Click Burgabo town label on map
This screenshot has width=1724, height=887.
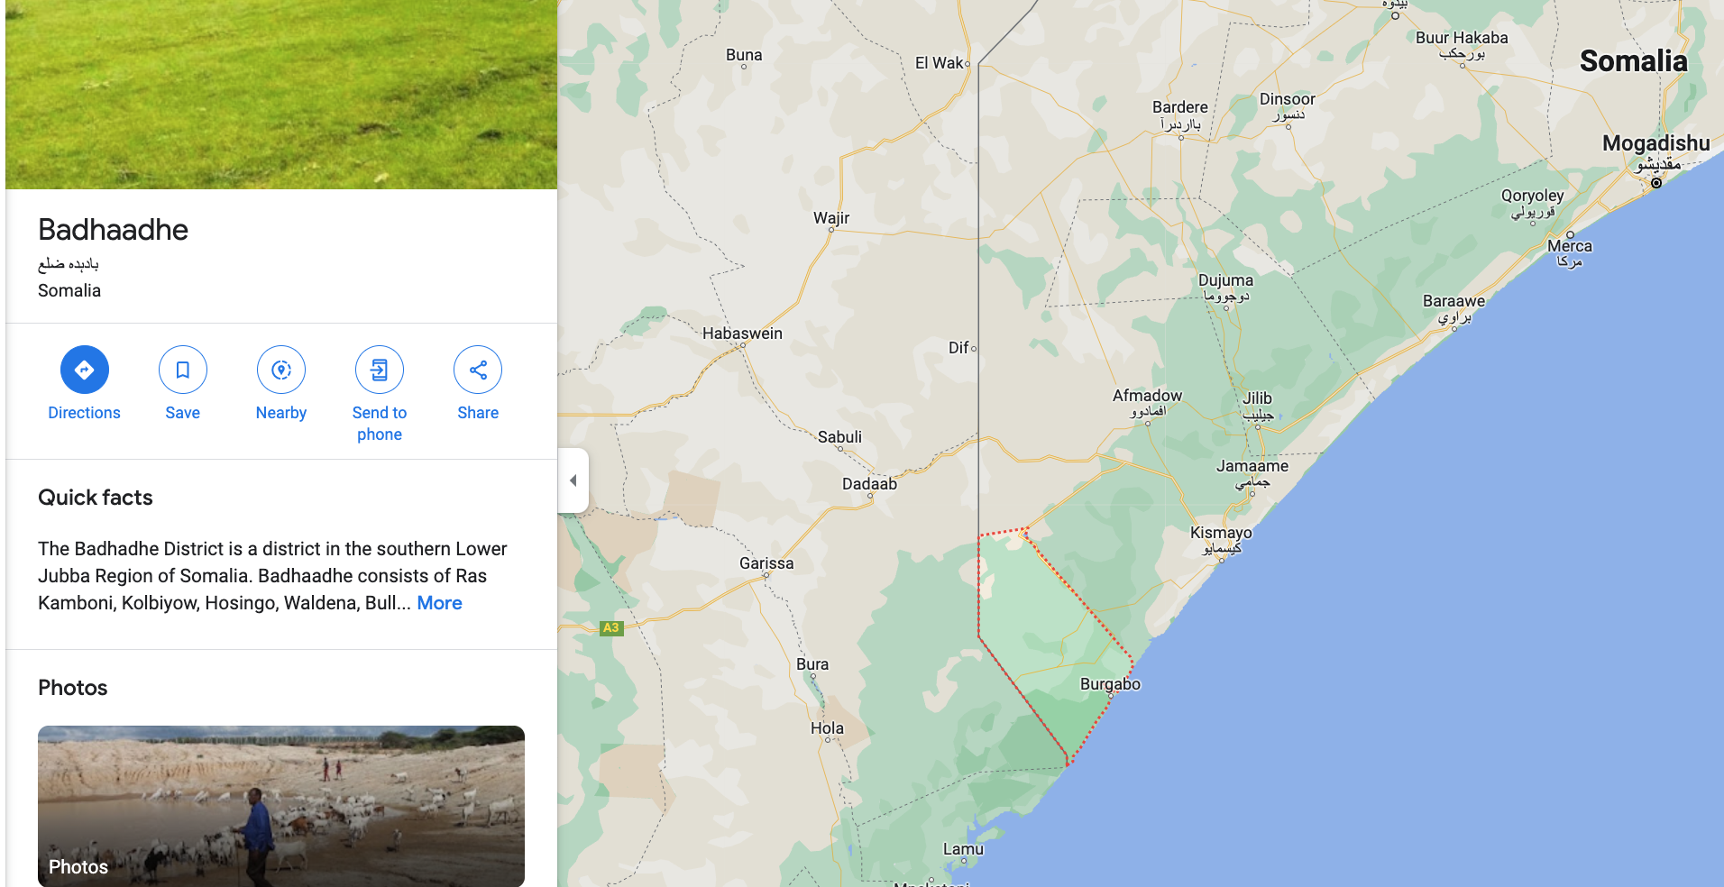click(1110, 684)
